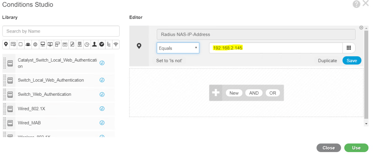Filter library by user group icon
Image resolution: width=375 pixels, height=155 pixels.
pos(28,44)
